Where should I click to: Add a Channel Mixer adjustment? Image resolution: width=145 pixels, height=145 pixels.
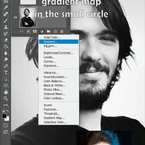(54, 94)
